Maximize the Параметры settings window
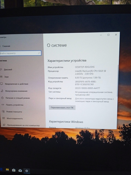Viewport: 131px width, 175px height. [x=108, y=35]
